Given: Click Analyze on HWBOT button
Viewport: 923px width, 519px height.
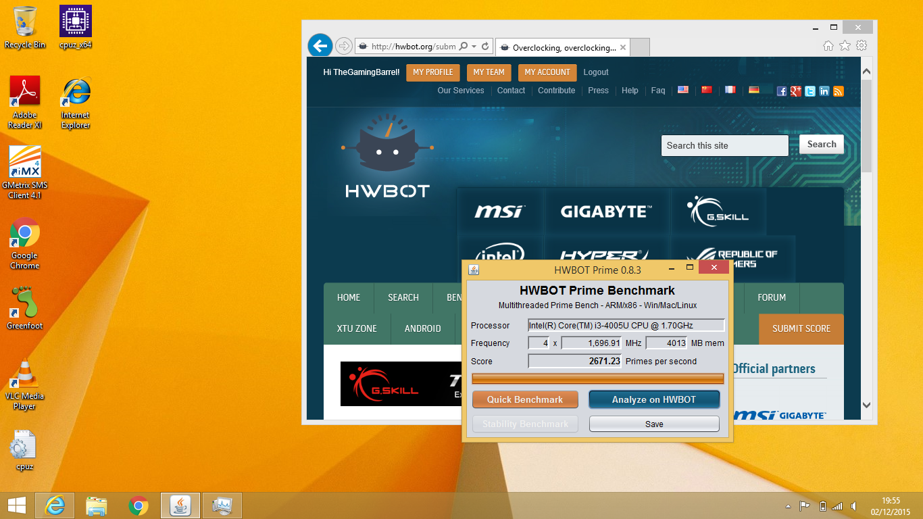Looking at the screenshot, I should click(x=654, y=399).
